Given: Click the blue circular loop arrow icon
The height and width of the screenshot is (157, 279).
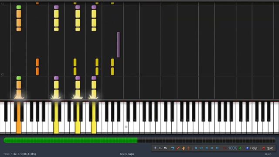Looking at the screenshot, I should tap(173, 148).
